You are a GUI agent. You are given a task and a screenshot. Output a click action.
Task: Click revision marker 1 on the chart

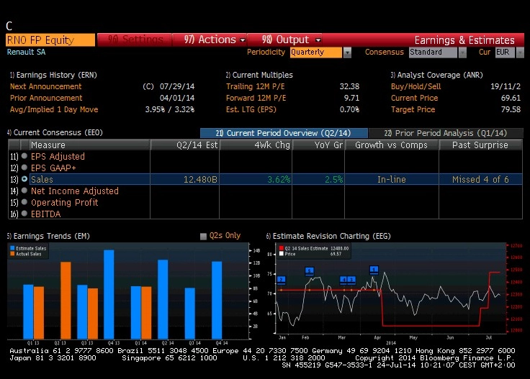pyautogui.click(x=374, y=269)
